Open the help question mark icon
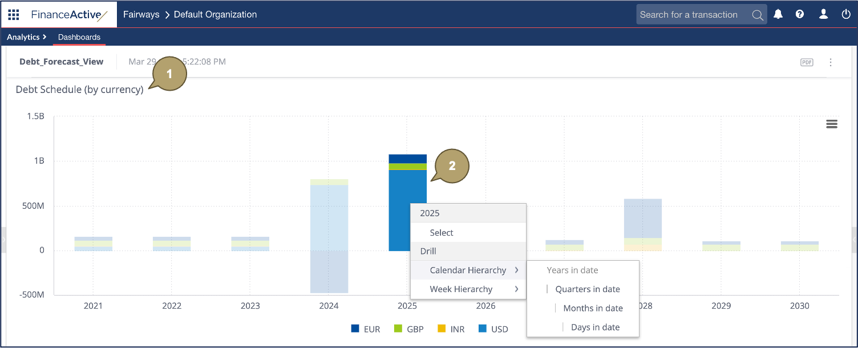The height and width of the screenshot is (348, 858). tap(800, 15)
